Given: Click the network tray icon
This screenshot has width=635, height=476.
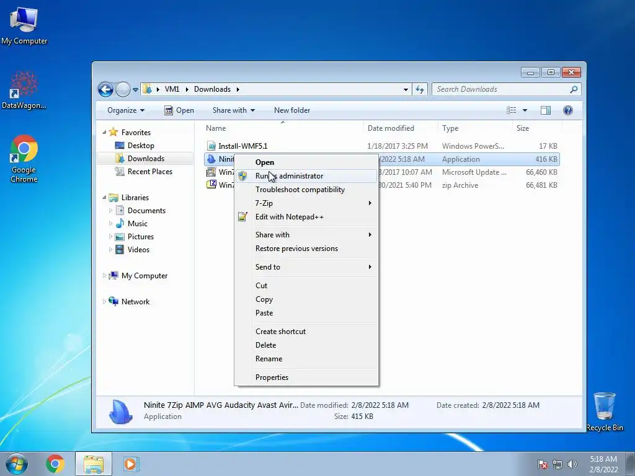Looking at the screenshot, I should pyautogui.click(x=557, y=464).
